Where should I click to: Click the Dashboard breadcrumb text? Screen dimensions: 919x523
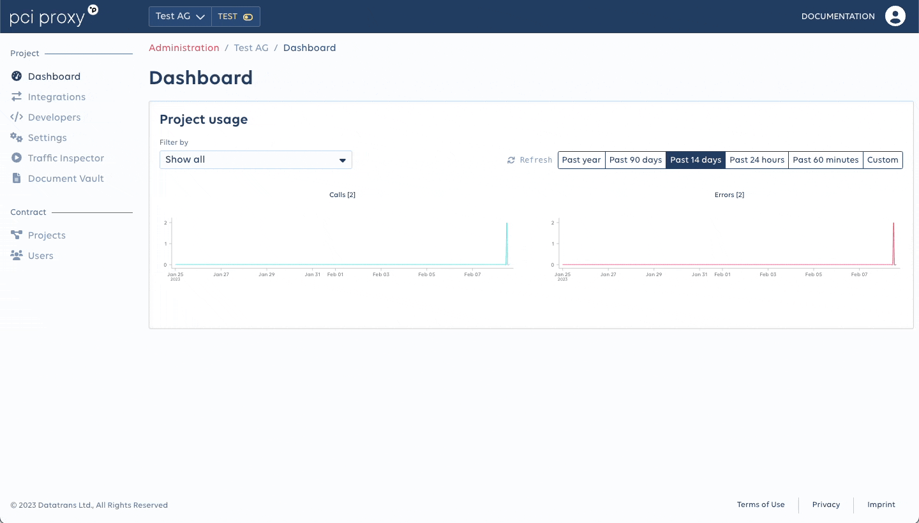[x=310, y=48]
